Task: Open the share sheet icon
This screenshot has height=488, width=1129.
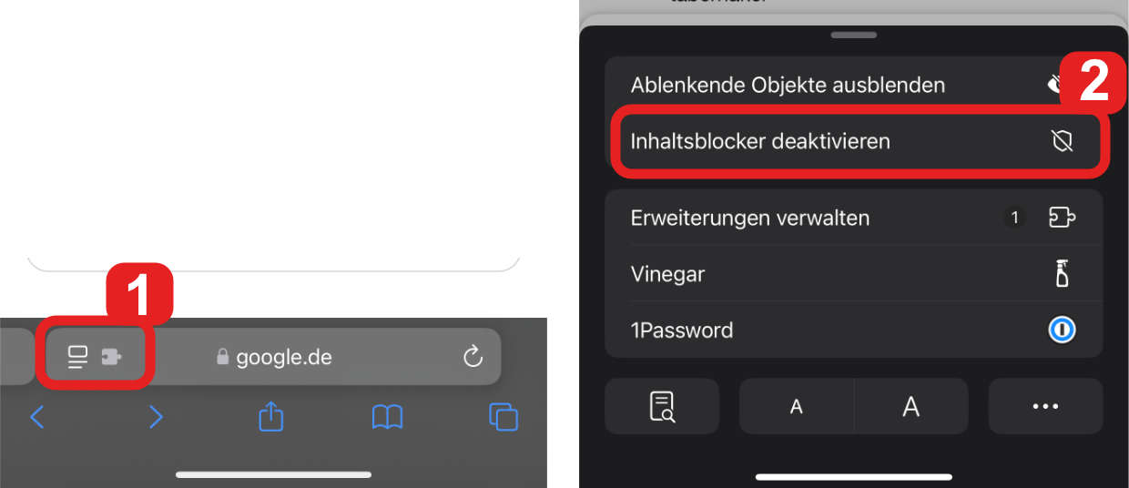Action: pos(271,416)
